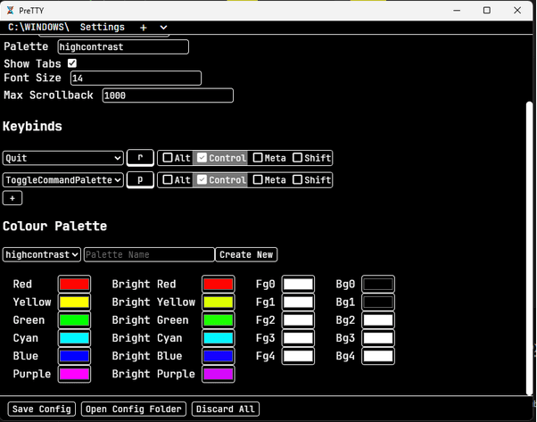
Task: Open the tab list chevron dropdown
Action: 163,28
